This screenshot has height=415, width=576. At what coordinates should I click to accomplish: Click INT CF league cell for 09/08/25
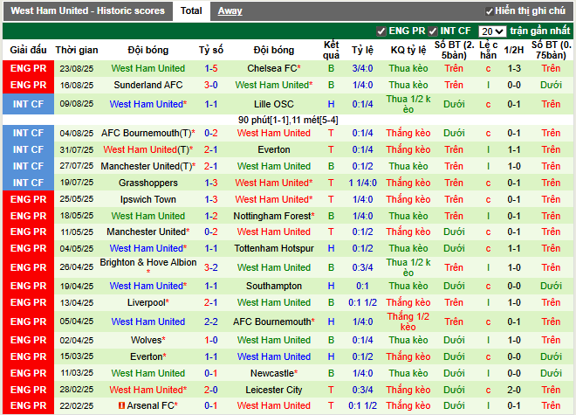coord(28,104)
